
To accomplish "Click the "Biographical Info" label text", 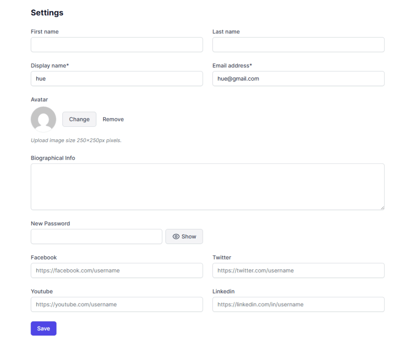I will point(53,158).
